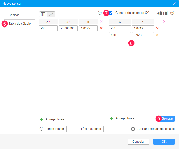The height and width of the screenshot is (149, 179).
Task: Remove the row with a value -0.000895
Action: coord(101,28)
